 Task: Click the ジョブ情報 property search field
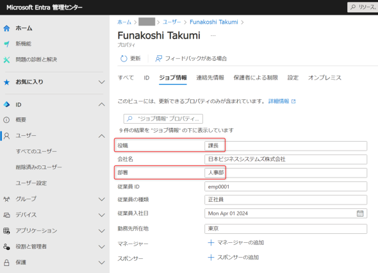[163, 119]
